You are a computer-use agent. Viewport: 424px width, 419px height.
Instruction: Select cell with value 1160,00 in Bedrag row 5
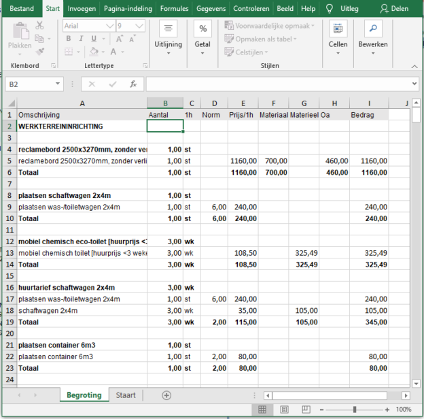tap(369, 161)
